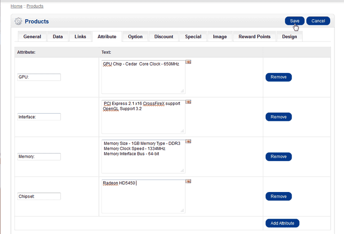Open the Products breadcrumb link
Image resolution: width=344 pixels, height=234 pixels.
(x=35, y=6)
